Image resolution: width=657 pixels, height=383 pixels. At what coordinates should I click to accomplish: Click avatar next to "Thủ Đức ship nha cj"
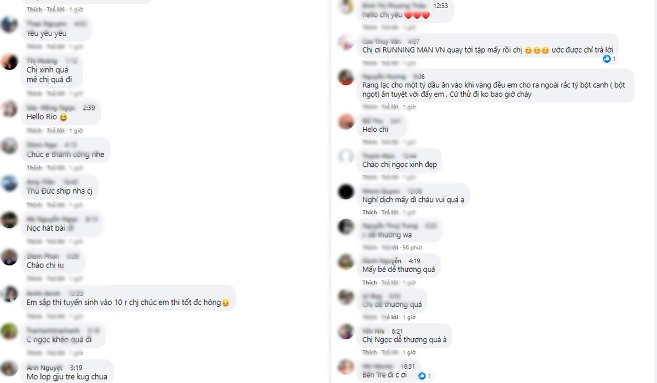tap(9, 183)
